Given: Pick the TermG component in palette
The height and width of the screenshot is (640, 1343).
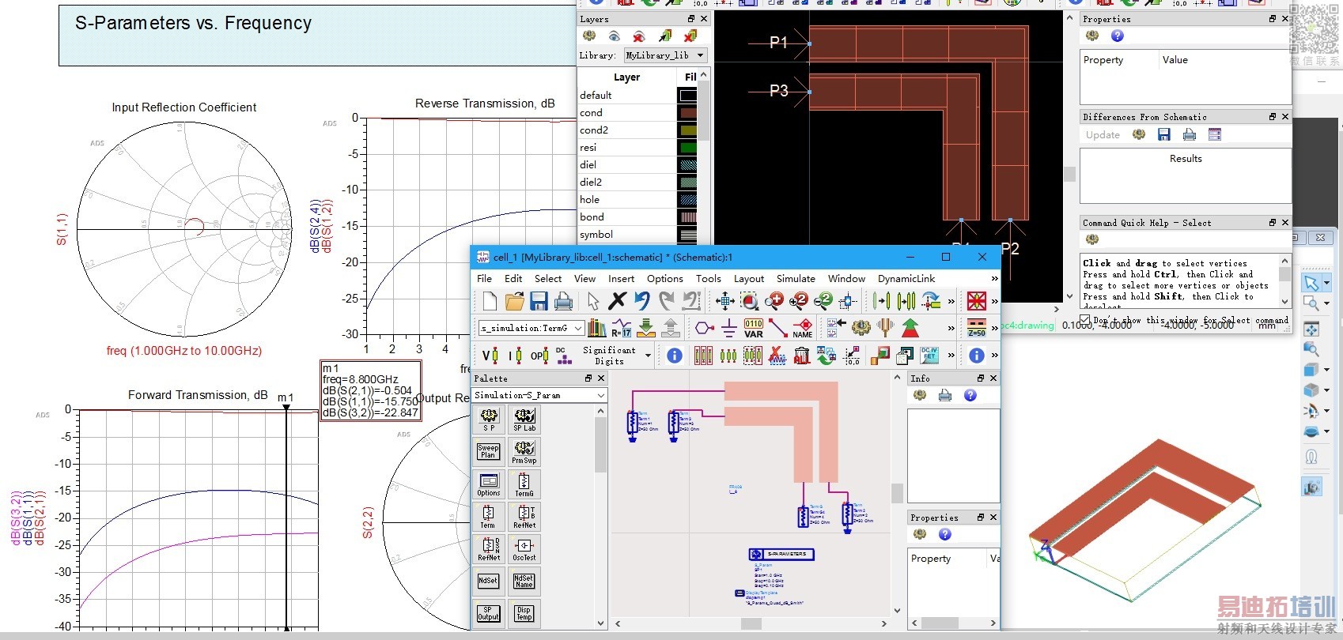Looking at the screenshot, I should (x=524, y=484).
